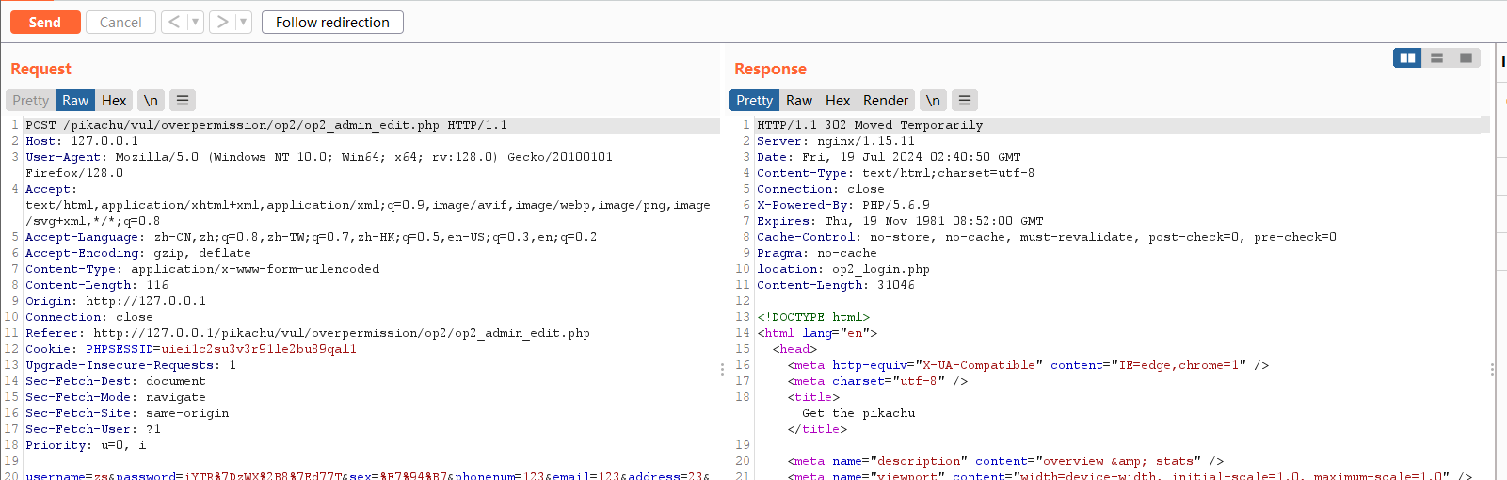Image resolution: width=1507 pixels, height=480 pixels.
Task: Open Response Render tab
Action: tap(886, 100)
